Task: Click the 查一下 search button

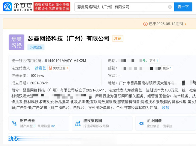Action: [183, 7]
